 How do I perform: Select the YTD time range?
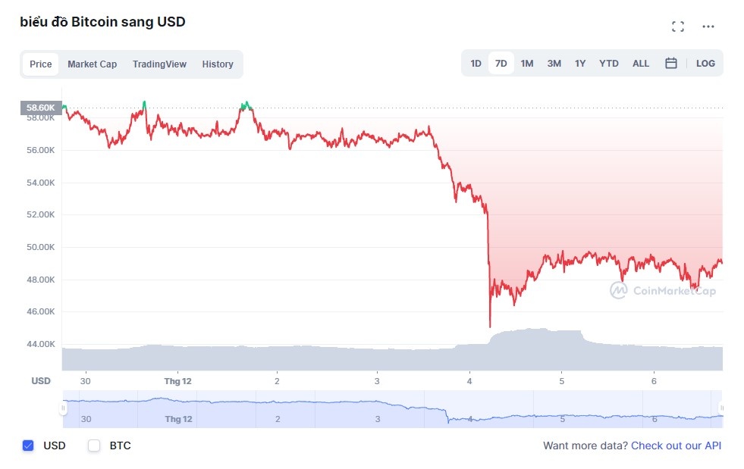tap(608, 64)
